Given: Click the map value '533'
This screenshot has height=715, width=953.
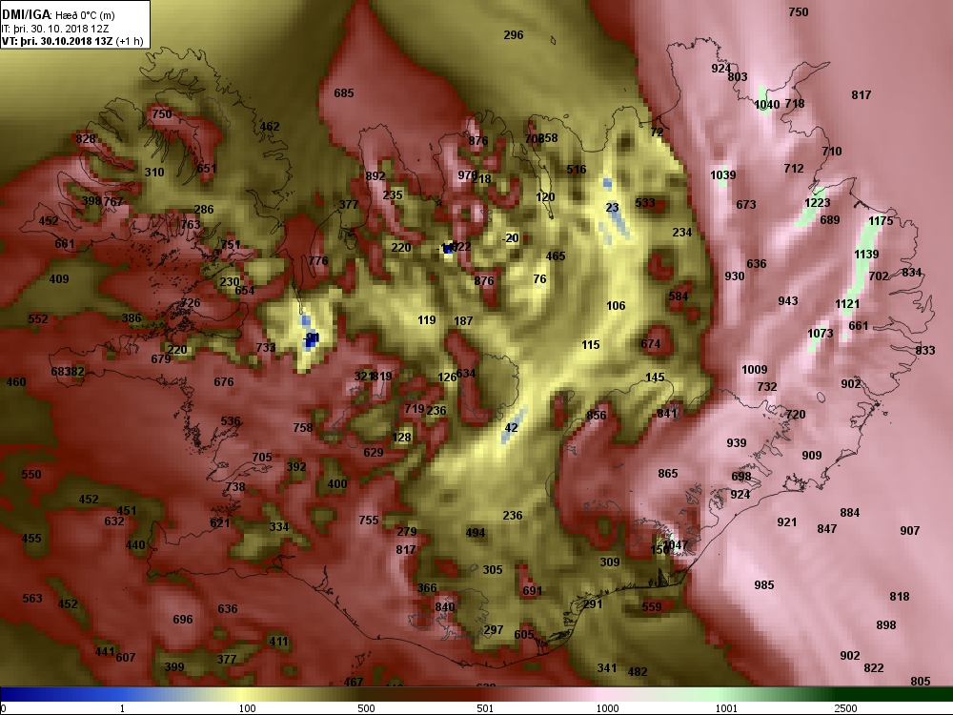Looking at the screenshot, I should click(x=645, y=202).
